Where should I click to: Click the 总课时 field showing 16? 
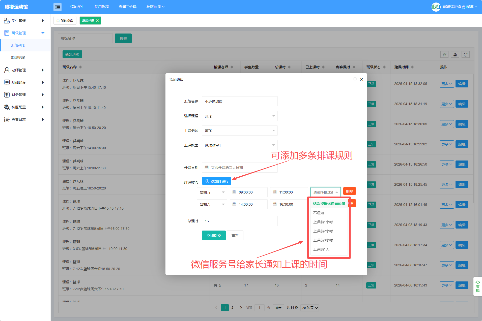tap(240, 221)
